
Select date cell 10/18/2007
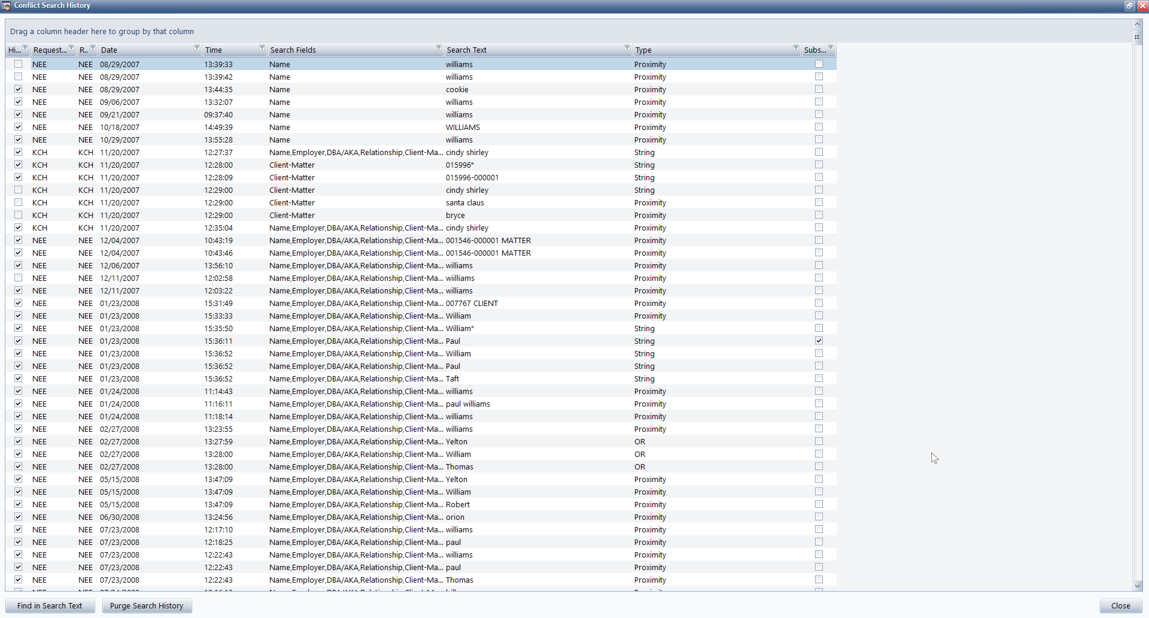(120, 127)
